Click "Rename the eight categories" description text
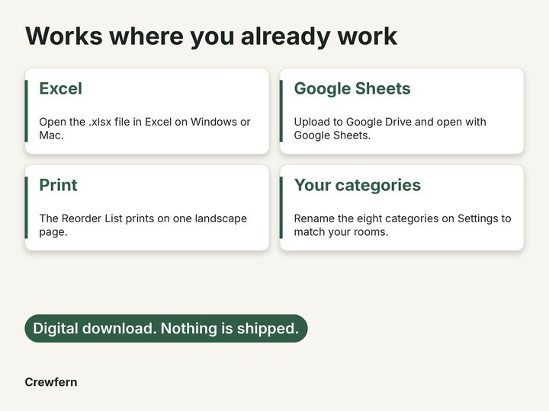 (x=403, y=225)
